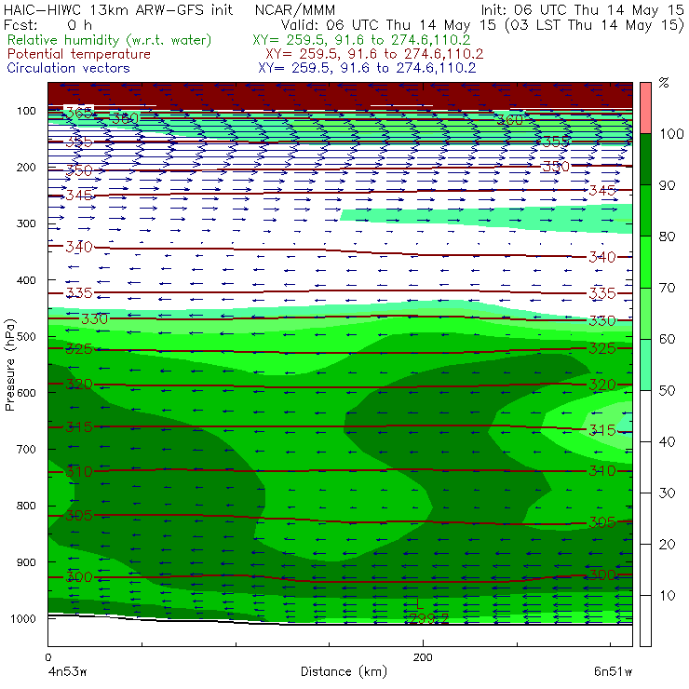This screenshot has width=689, height=689.
Task: Click the '%' unit label above colorbar
Action: tap(664, 83)
